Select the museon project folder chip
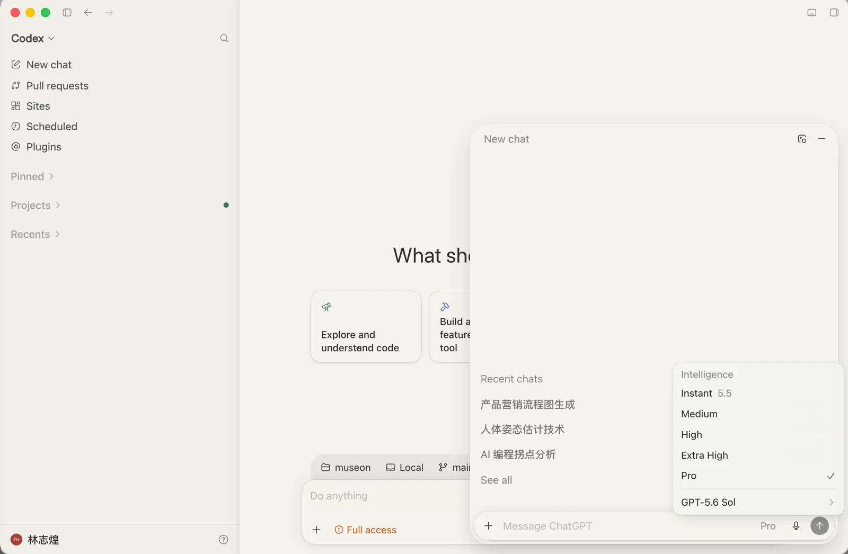The width and height of the screenshot is (848, 554). tap(346, 467)
